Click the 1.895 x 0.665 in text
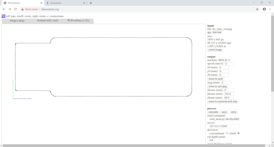Screen dimensions: 274x147 (217, 46)
